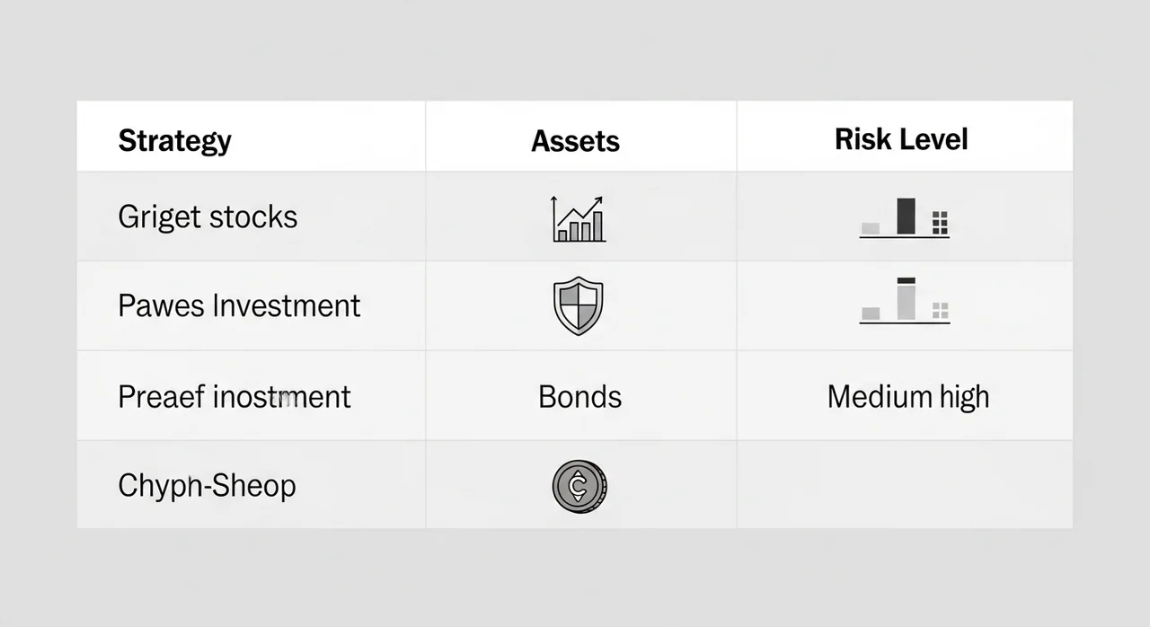This screenshot has height=627, width=1150.
Task: Select the Assets column header
Action: tap(575, 141)
